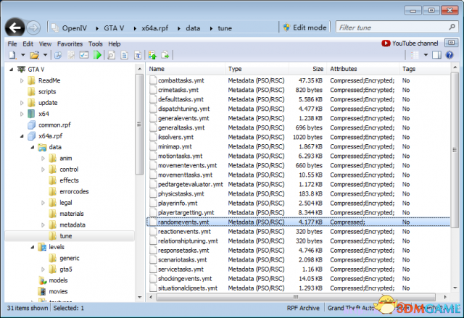The width and height of the screenshot is (464, 318).
Task: Open the Open folder dropdown arrow
Action: [45, 55]
